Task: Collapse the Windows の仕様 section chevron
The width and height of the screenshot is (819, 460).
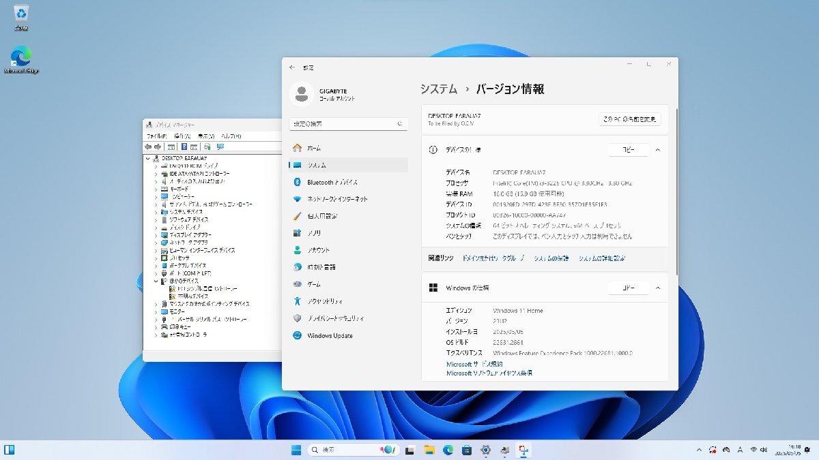Action: (658, 288)
